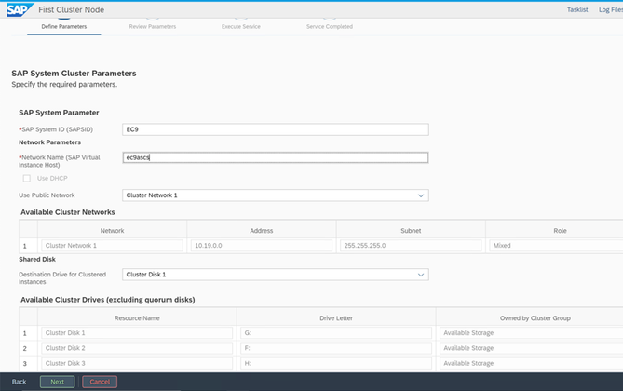Select the Cluster Network 1 table cell
The width and height of the screenshot is (623, 391).
(112, 246)
